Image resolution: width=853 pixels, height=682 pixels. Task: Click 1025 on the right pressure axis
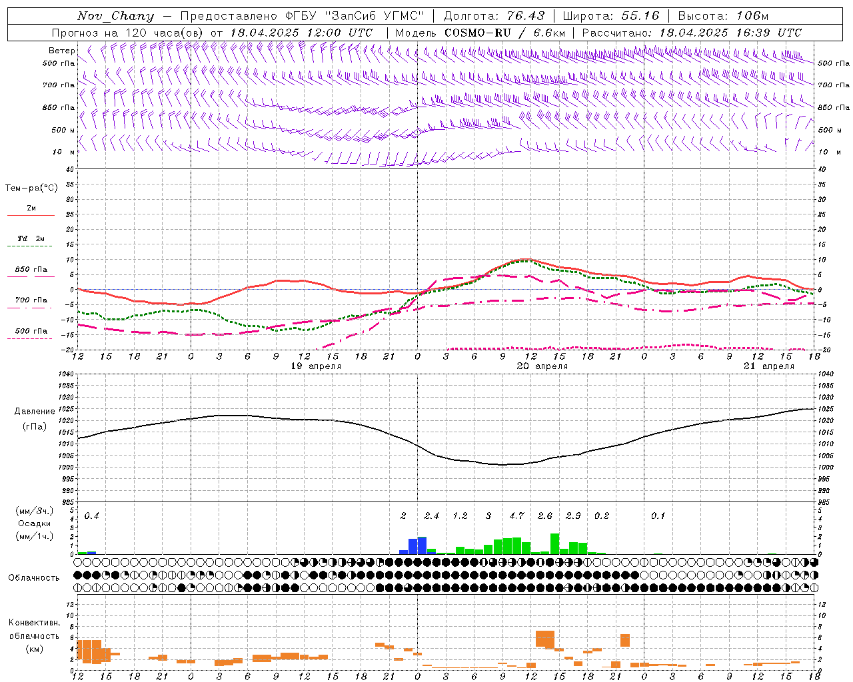click(x=826, y=409)
